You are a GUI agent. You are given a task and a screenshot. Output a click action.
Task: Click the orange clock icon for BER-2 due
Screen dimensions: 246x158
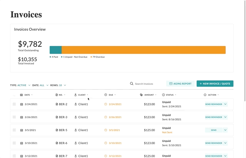click(106, 104)
